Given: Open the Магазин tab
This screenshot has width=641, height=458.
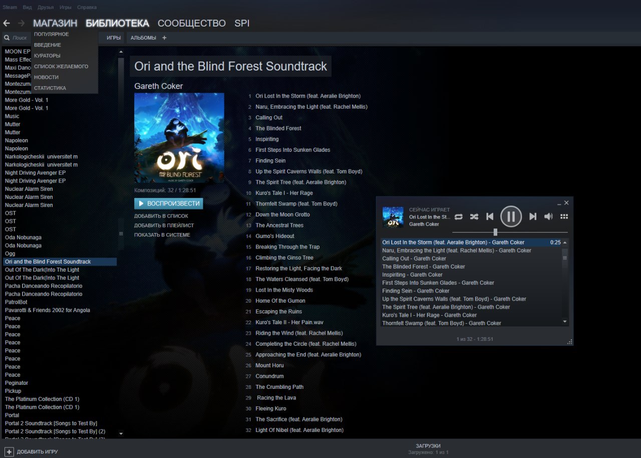Looking at the screenshot, I should click(55, 23).
